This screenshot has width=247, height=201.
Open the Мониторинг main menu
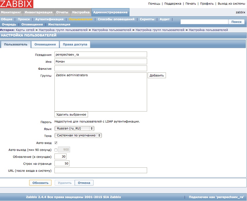point(11,12)
